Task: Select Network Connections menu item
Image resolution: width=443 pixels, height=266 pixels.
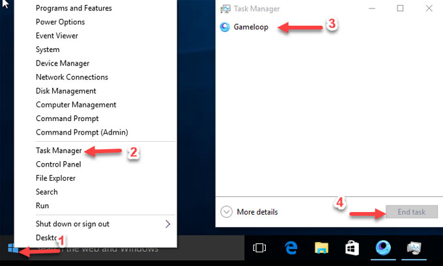Action: (72, 77)
